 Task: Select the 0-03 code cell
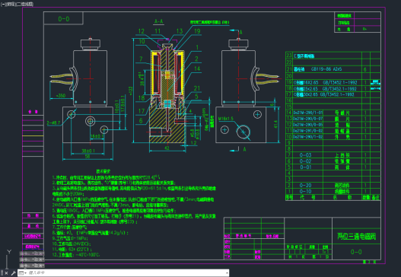pos(305,155)
